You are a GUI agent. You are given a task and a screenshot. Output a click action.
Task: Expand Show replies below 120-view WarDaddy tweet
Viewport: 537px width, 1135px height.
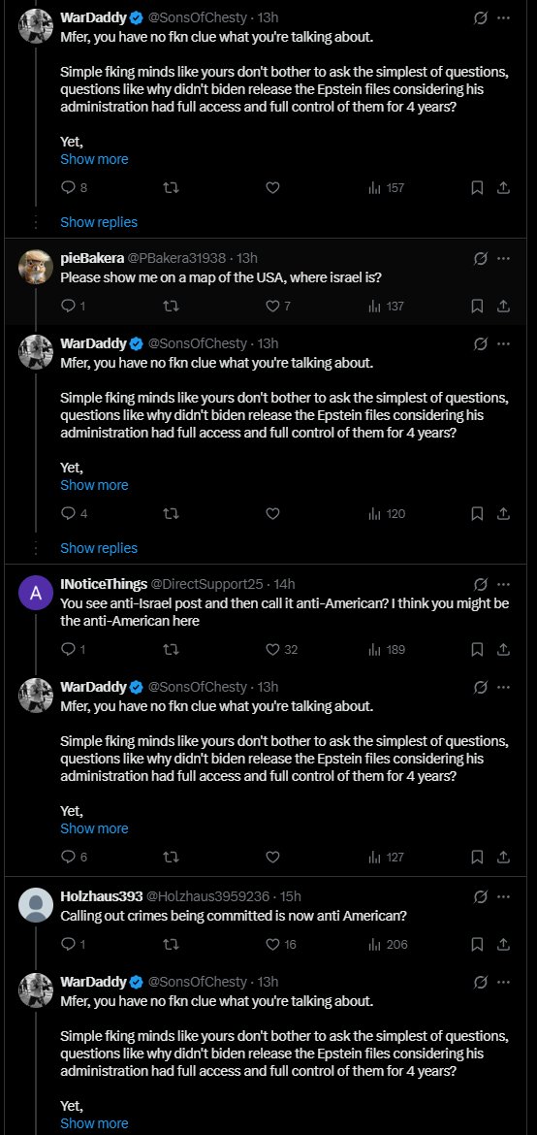[99, 548]
